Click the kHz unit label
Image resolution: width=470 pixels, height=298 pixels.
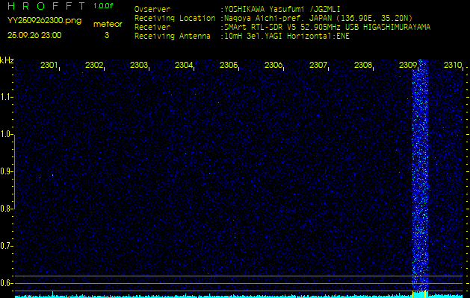click(7, 60)
